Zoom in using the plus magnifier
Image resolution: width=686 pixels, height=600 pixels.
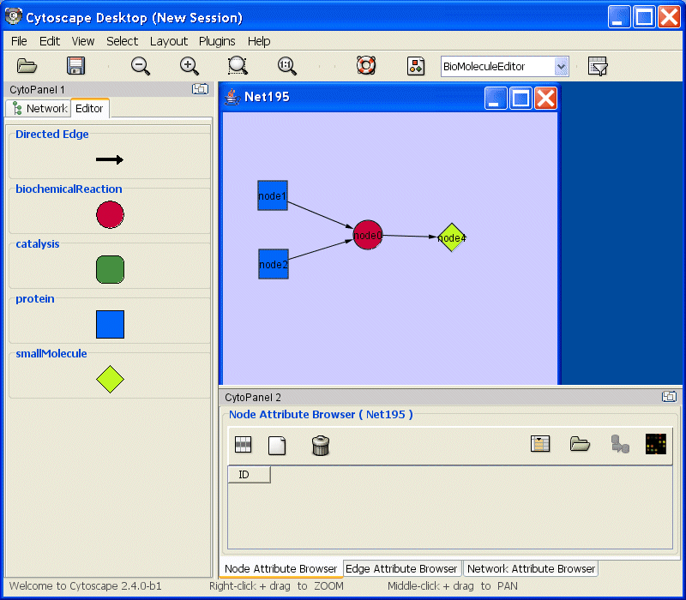[x=190, y=66]
